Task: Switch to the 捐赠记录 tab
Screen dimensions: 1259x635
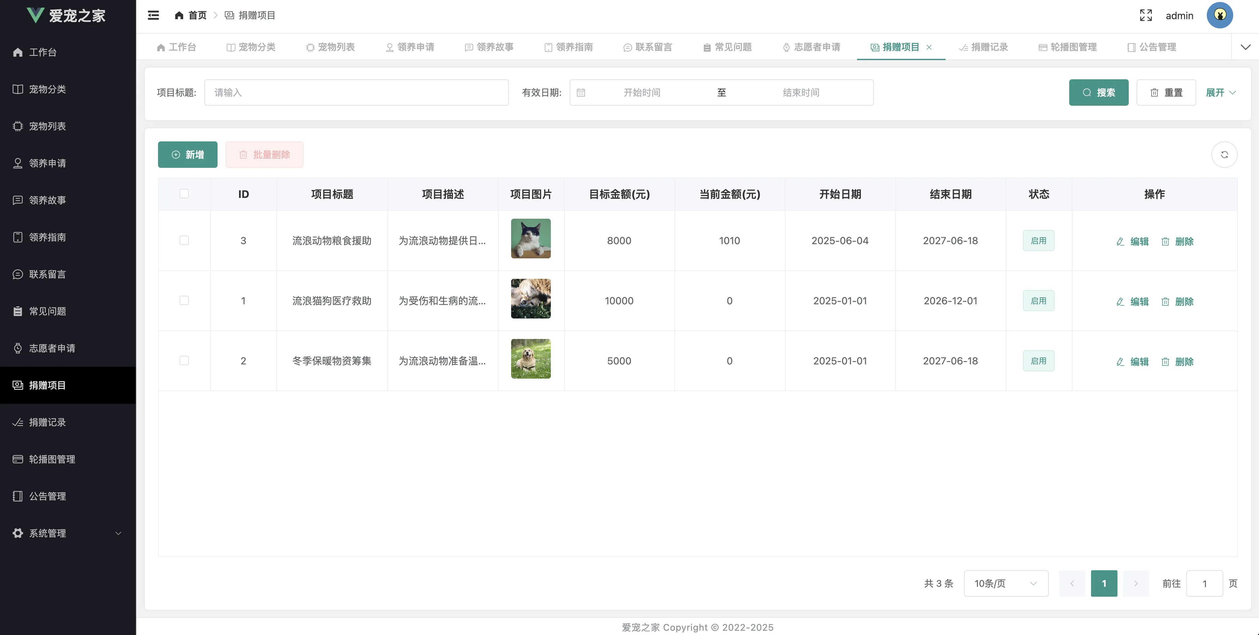Action: click(x=984, y=47)
